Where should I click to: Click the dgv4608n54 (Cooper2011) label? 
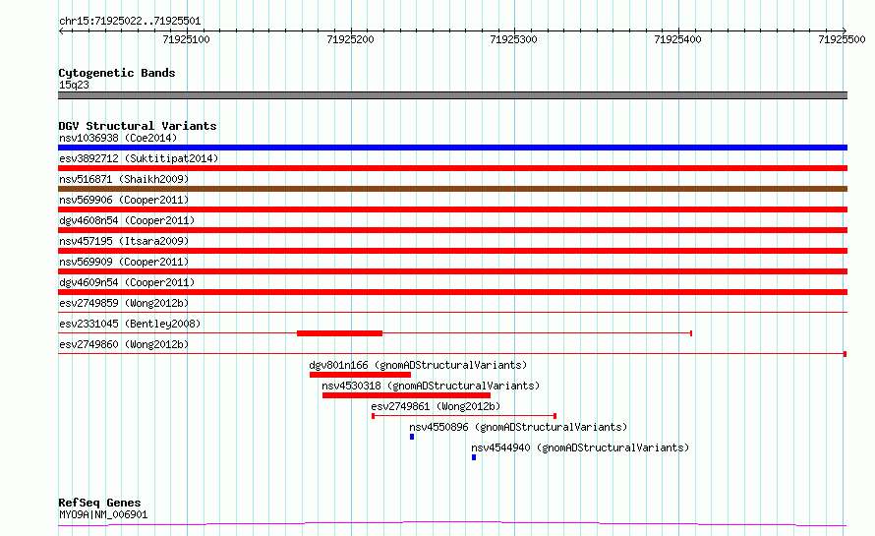127,220
